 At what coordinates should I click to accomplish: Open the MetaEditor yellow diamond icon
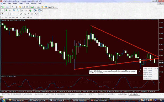tap(42, 7)
